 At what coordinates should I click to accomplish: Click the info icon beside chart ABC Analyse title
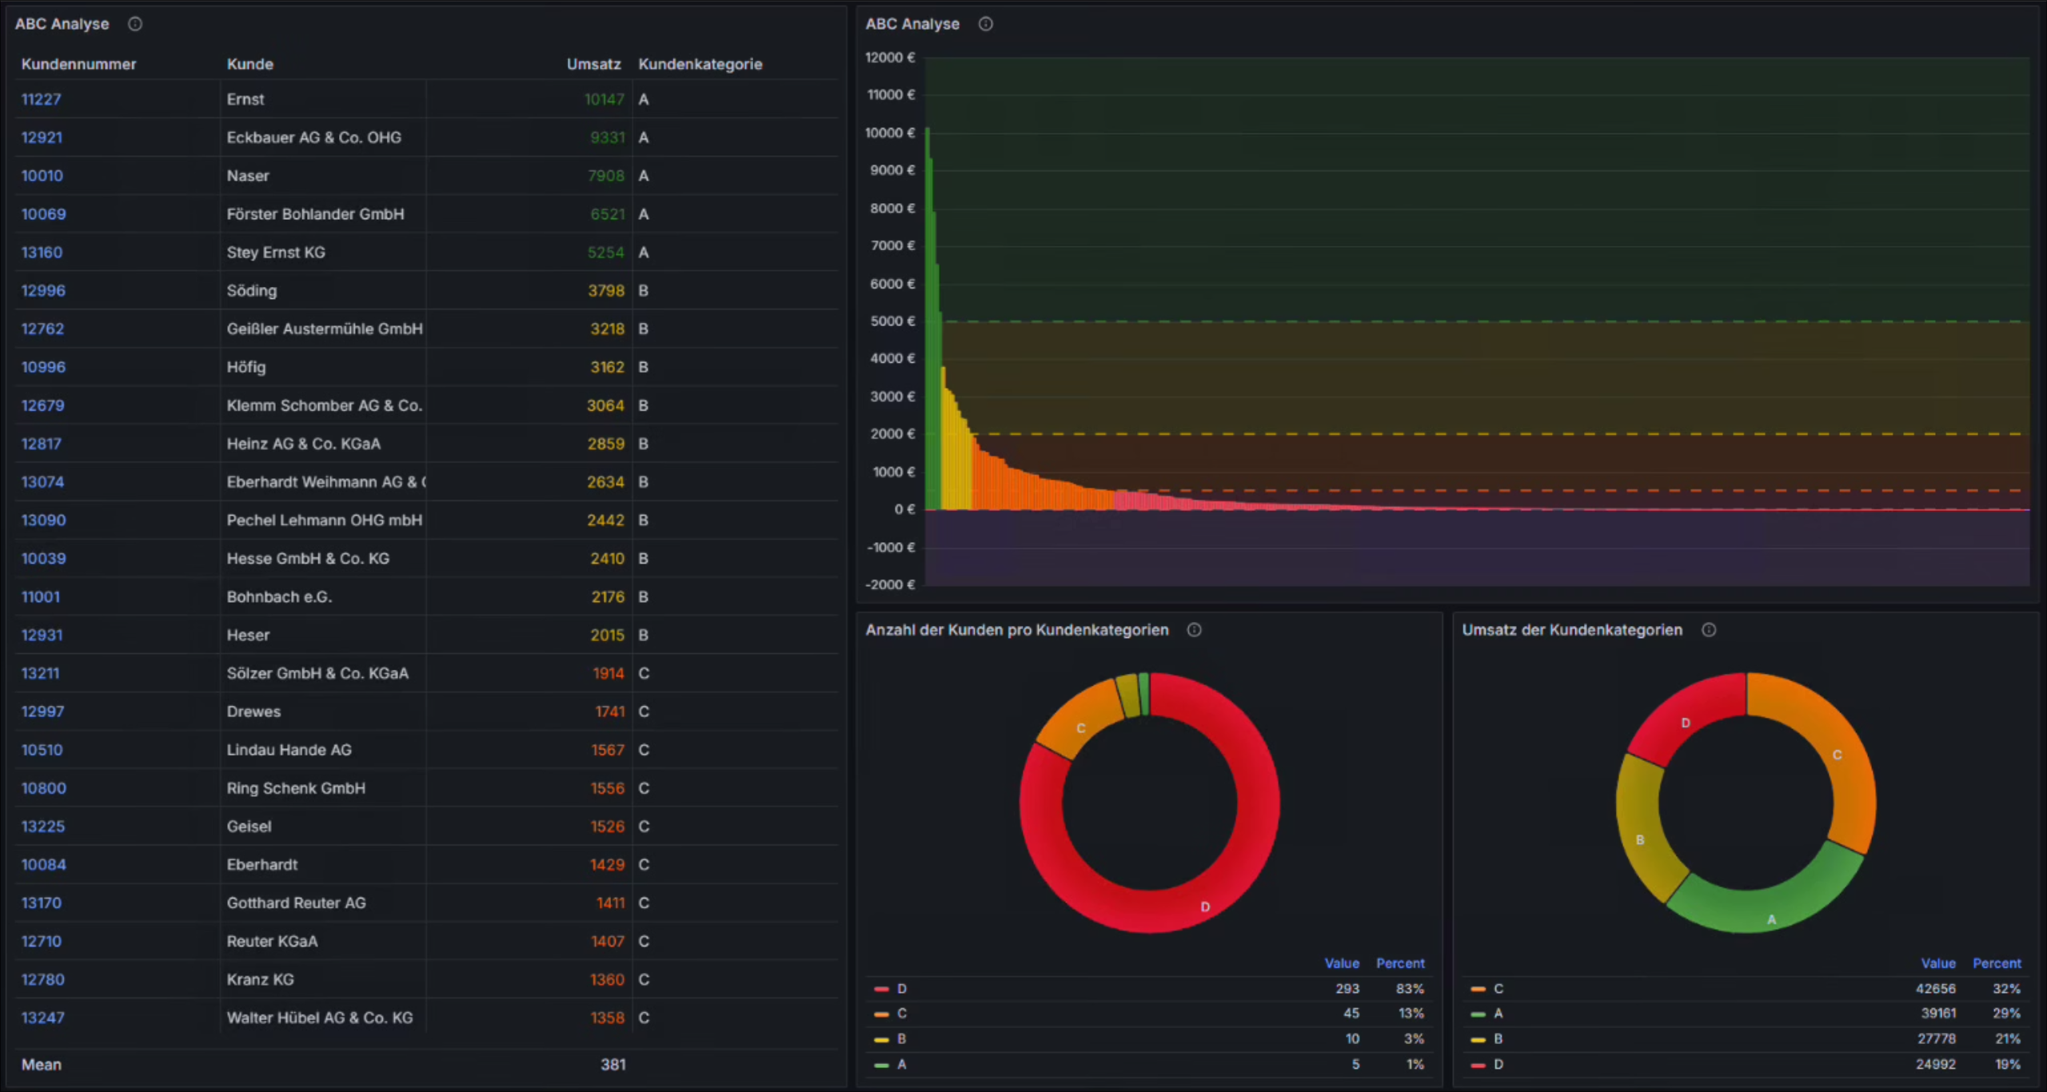pyautogui.click(x=986, y=24)
